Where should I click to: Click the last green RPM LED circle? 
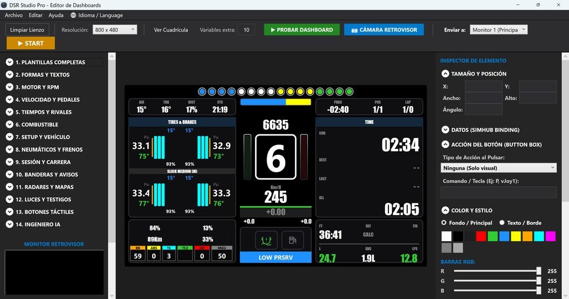click(349, 92)
